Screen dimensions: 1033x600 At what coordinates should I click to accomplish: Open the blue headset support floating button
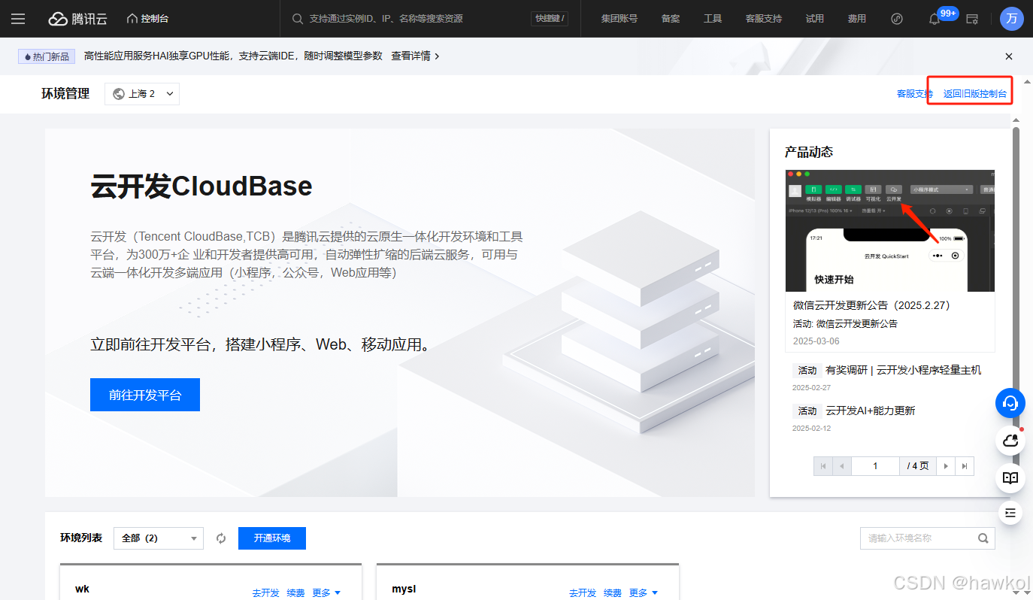point(1010,403)
